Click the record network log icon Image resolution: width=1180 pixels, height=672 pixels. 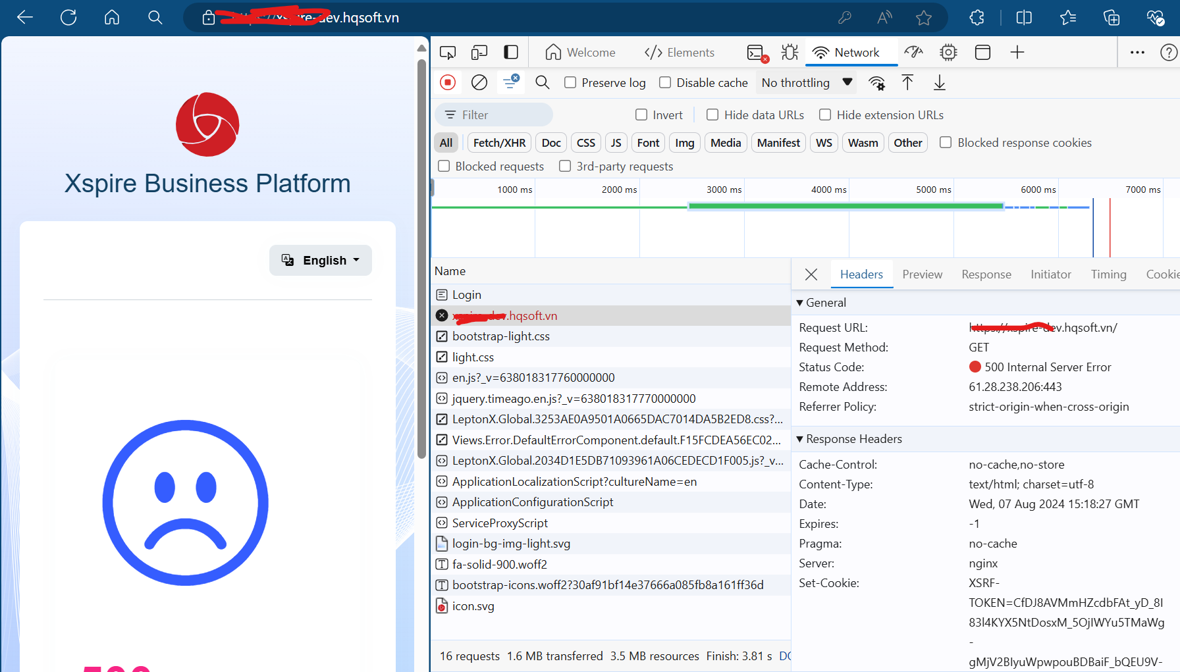tap(448, 82)
